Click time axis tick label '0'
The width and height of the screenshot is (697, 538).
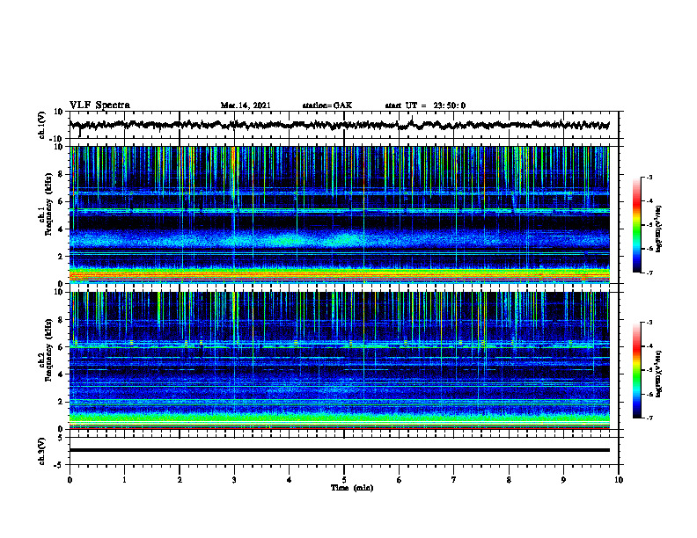[70, 480]
